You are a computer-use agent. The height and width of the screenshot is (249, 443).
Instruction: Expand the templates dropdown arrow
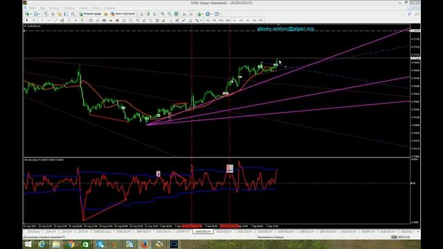220,14
